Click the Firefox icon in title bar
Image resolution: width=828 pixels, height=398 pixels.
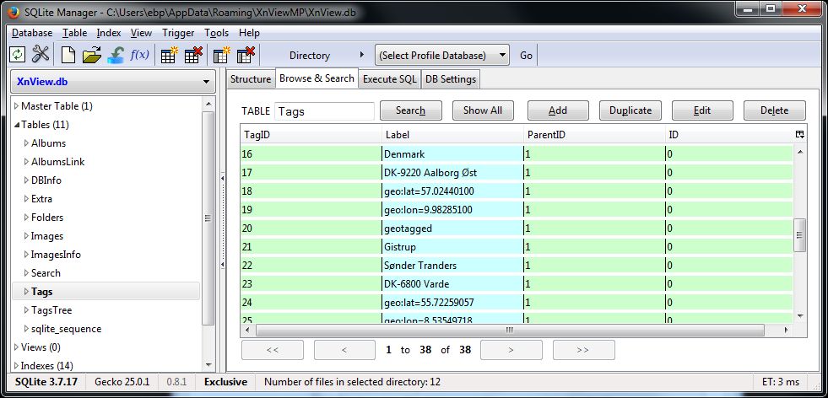pyautogui.click(x=14, y=12)
